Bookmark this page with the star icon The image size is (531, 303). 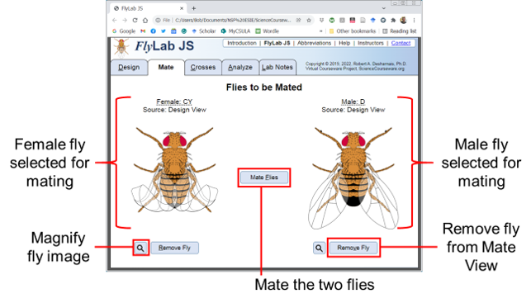pos(309,21)
